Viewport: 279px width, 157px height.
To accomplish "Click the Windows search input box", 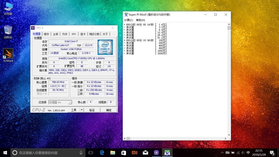I will point(45,152).
